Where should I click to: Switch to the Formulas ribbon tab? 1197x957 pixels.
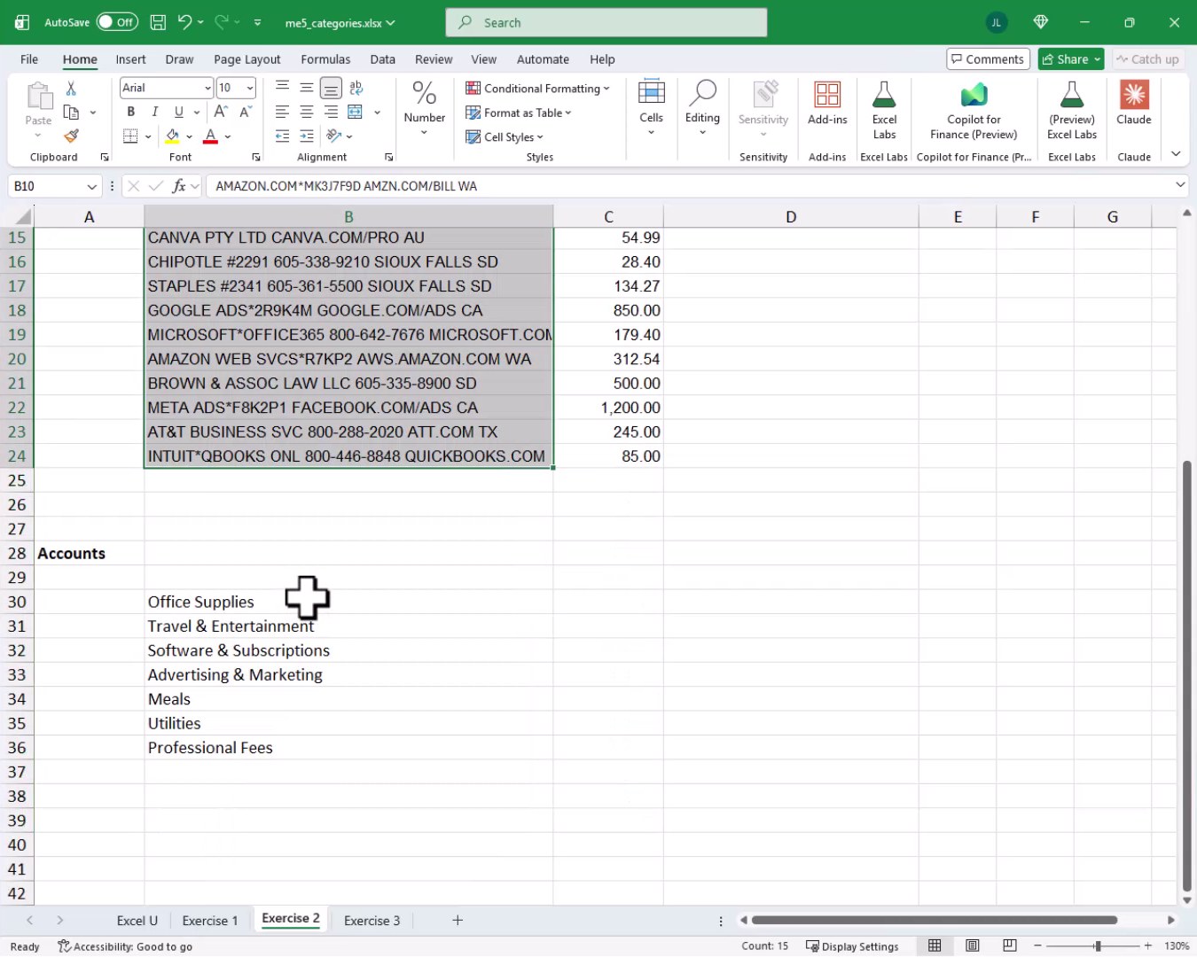pos(325,59)
